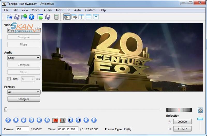The image size is (207, 136).
Task: Click the Open video file toolbar icon
Action: (x=10, y=17)
